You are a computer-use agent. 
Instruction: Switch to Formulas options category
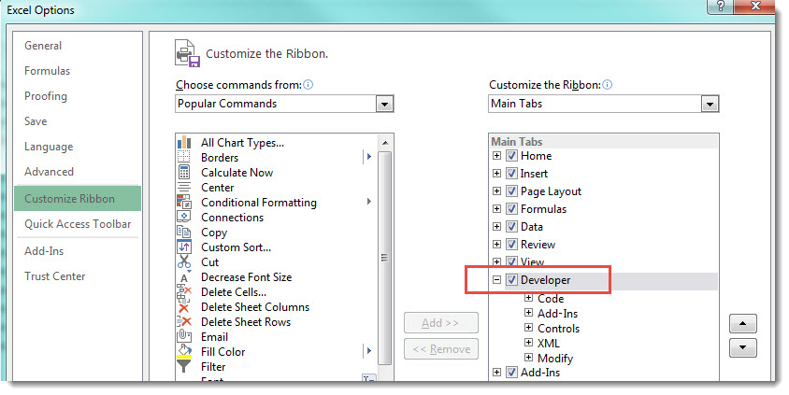point(48,71)
